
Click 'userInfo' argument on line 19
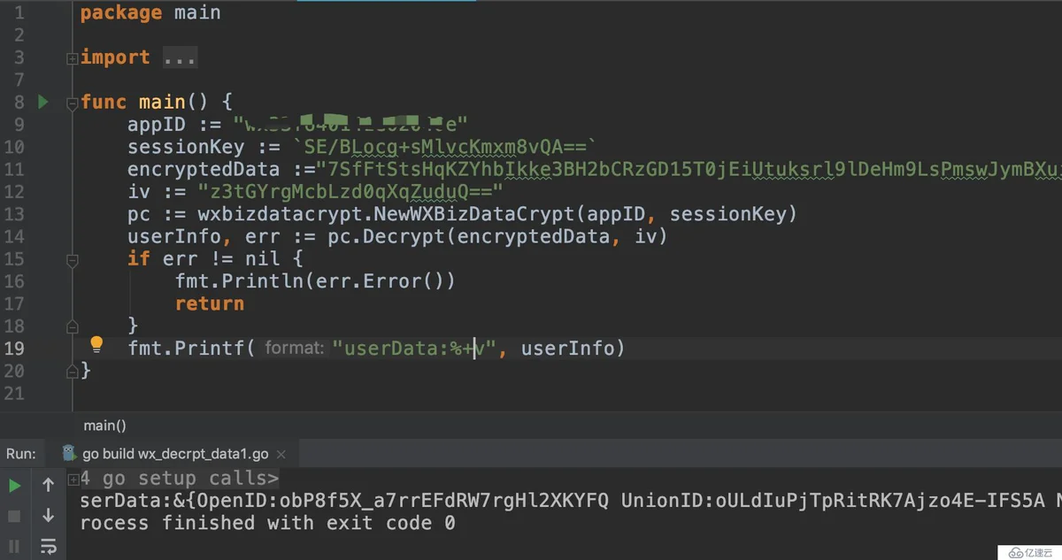(567, 349)
